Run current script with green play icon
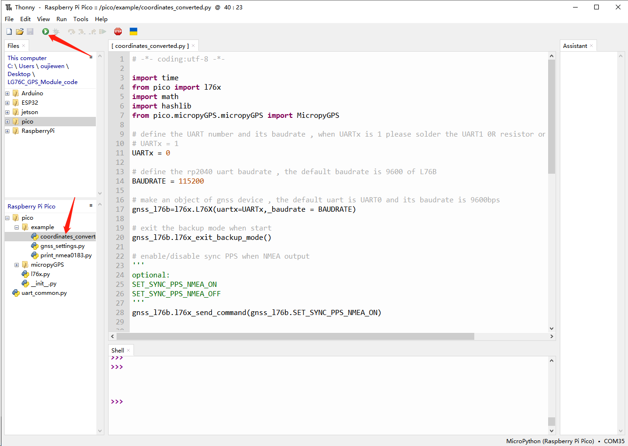This screenshot has height=446, width=628. click(46, 31)
